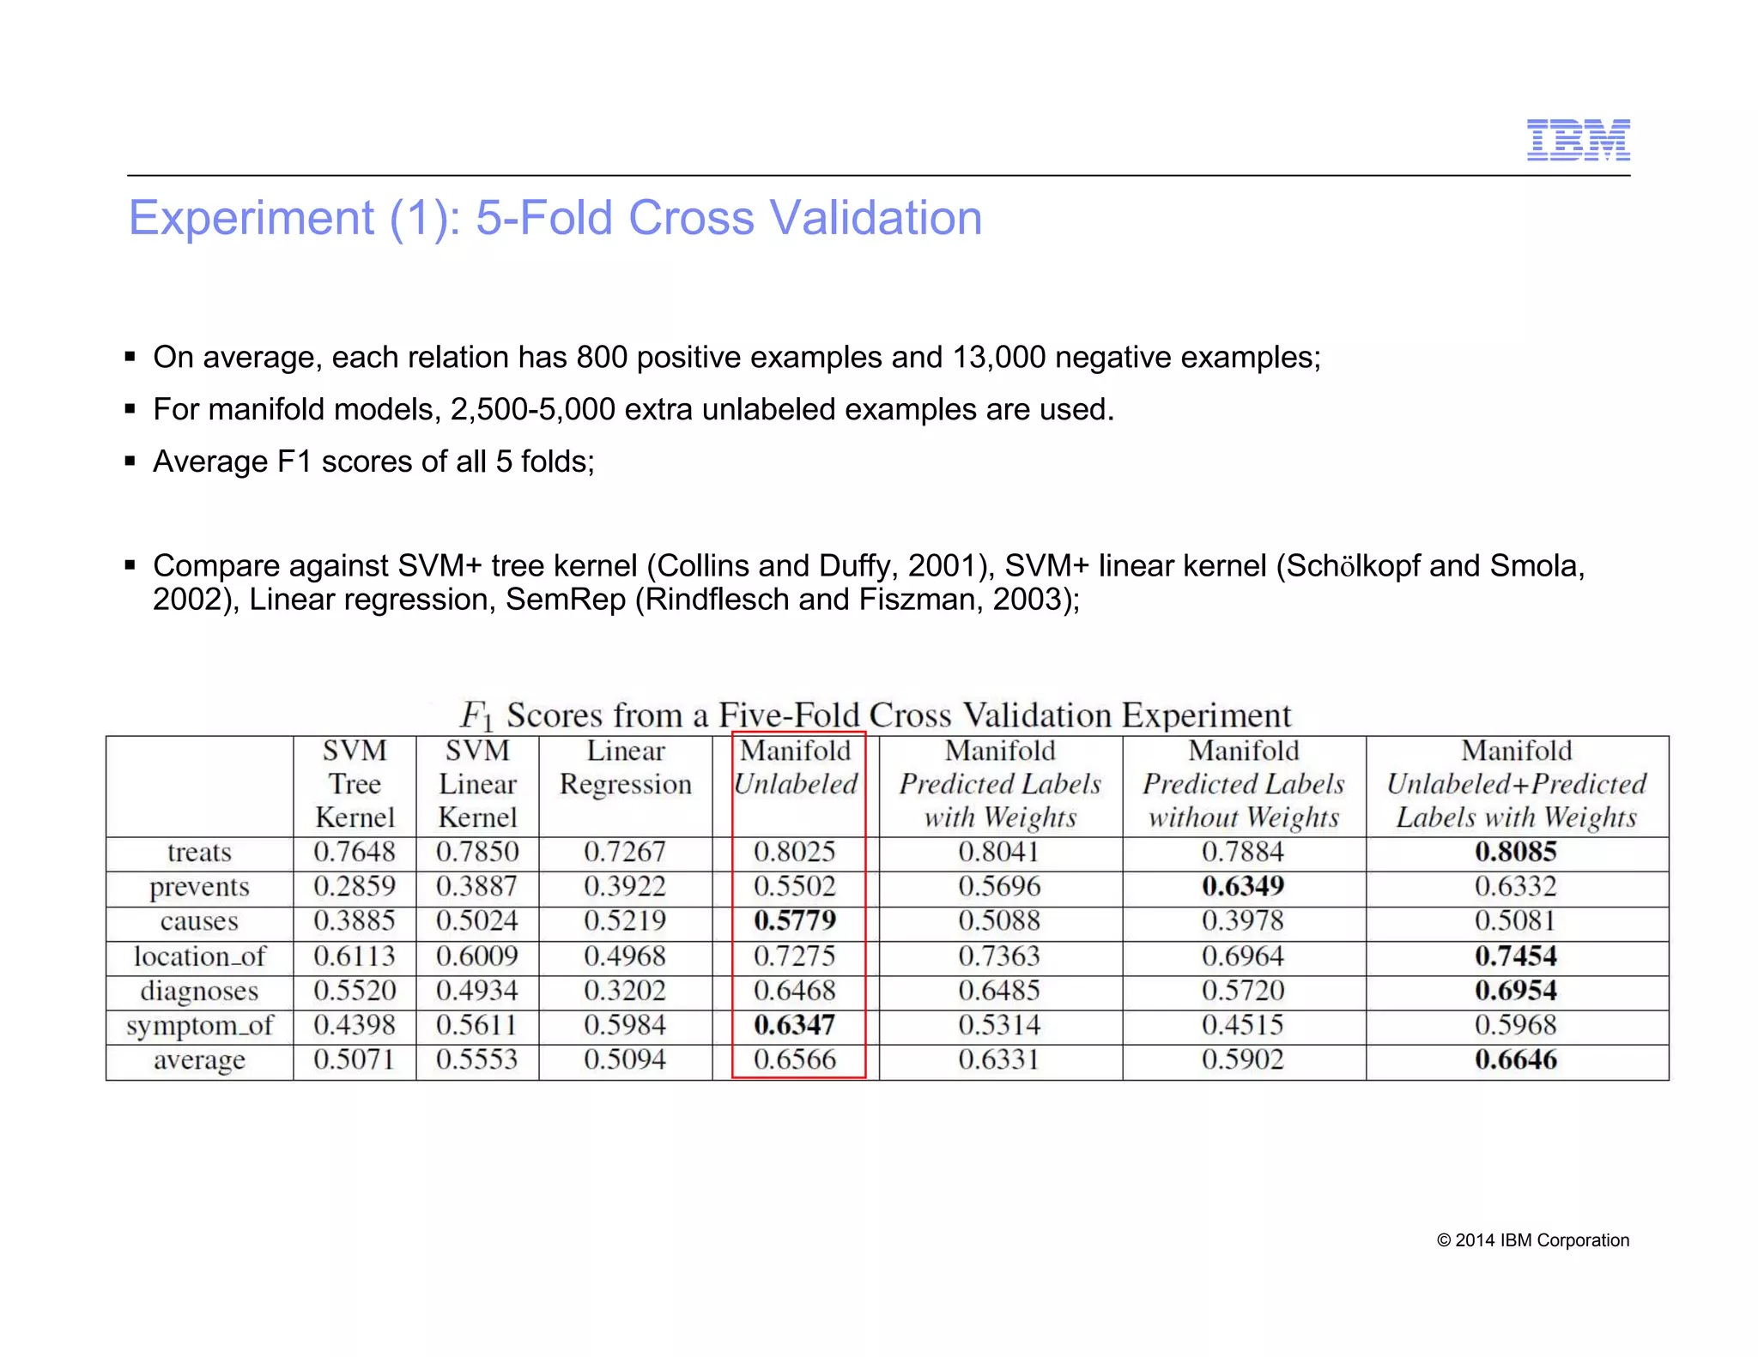Click the value 0.6113 in location_of row
The width and height of the screenshot is (1758, 1357).
pyautogui.click(x=355, y=956)
